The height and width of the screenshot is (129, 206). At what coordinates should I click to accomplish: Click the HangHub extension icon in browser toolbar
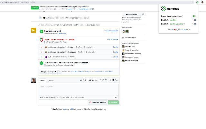pyautogui.click(x=197, y=2)
